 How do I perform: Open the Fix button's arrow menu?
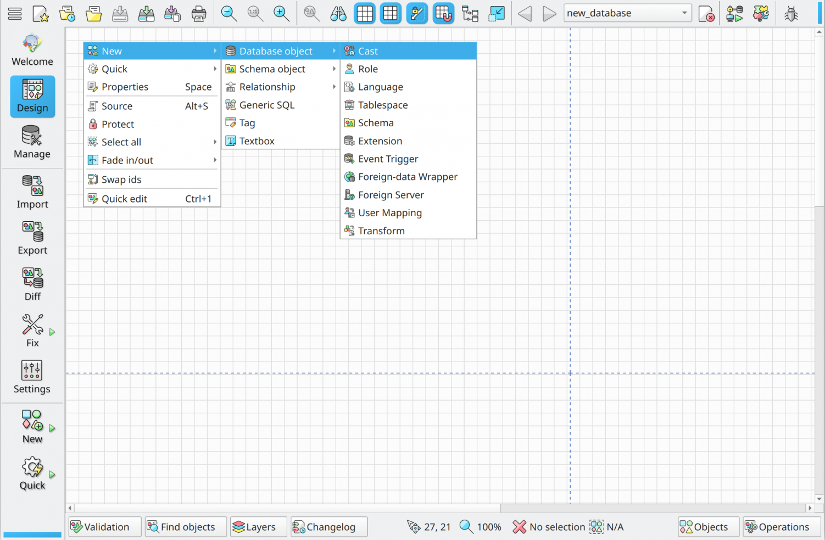52,332
